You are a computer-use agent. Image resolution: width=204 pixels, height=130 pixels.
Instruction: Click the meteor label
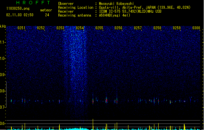[46, 10]
